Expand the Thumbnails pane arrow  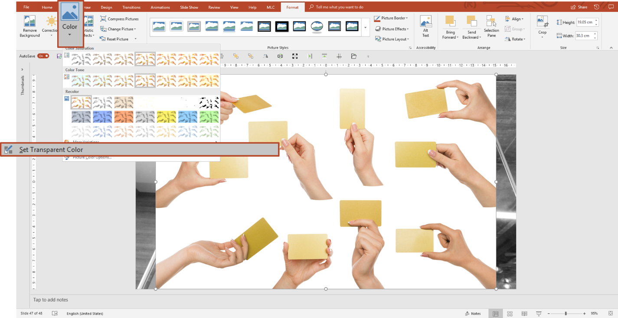pyautogui.click(x=22, y=69)
